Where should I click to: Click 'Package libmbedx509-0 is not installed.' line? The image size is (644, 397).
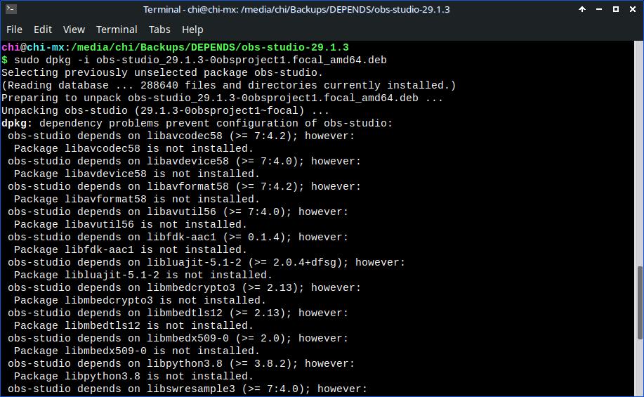[137, 351]
